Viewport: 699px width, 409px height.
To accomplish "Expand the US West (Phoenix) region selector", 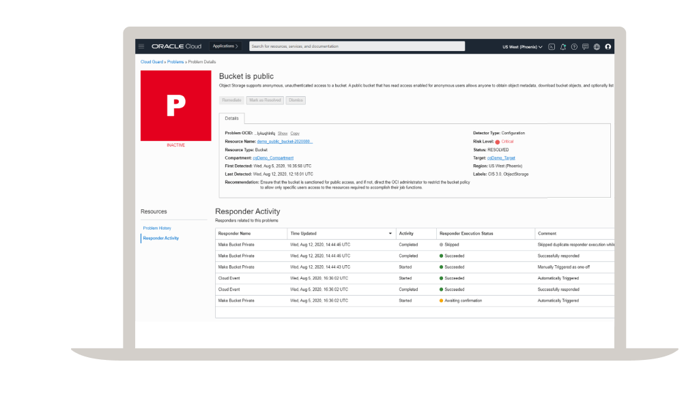I will (522, 46).
